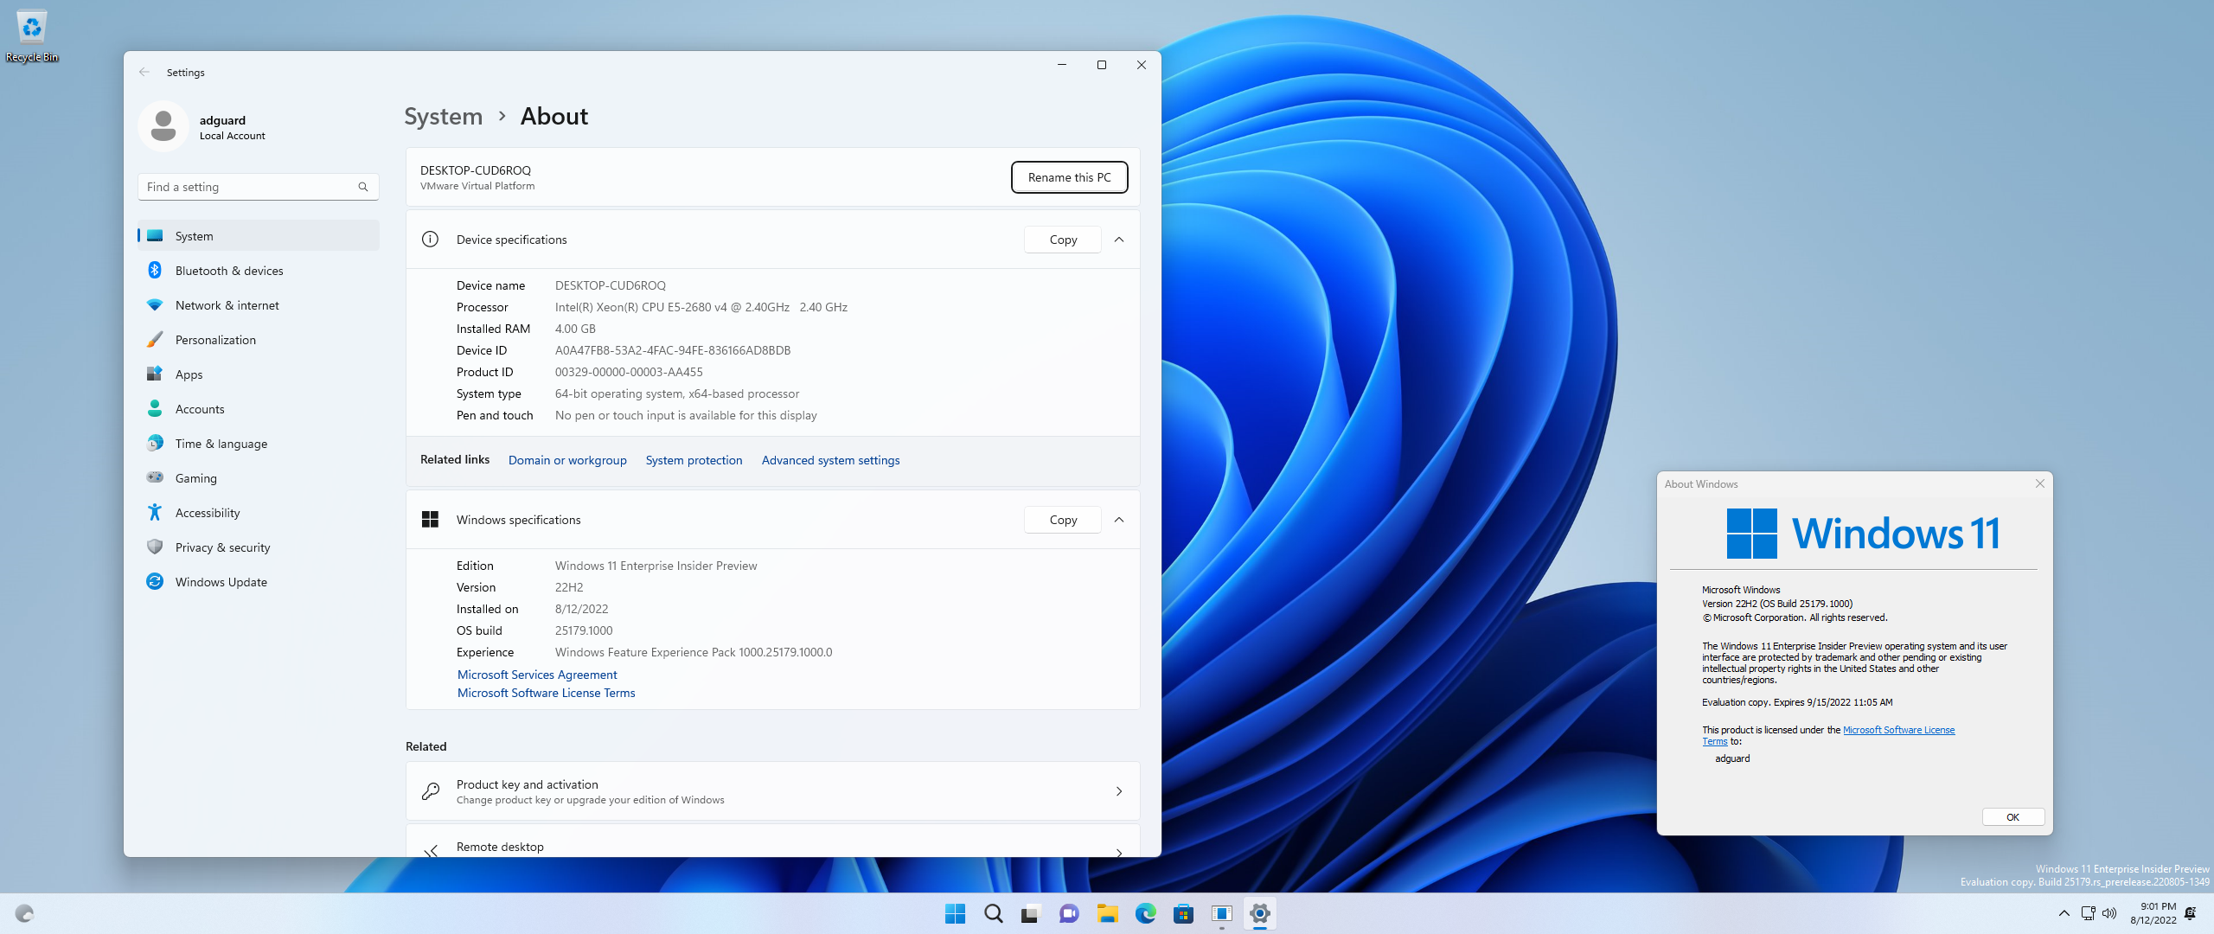Select Bluetooth & devices in the sidebar
2214x934 pixels.
pyautogui.click(x=259, y=271)
